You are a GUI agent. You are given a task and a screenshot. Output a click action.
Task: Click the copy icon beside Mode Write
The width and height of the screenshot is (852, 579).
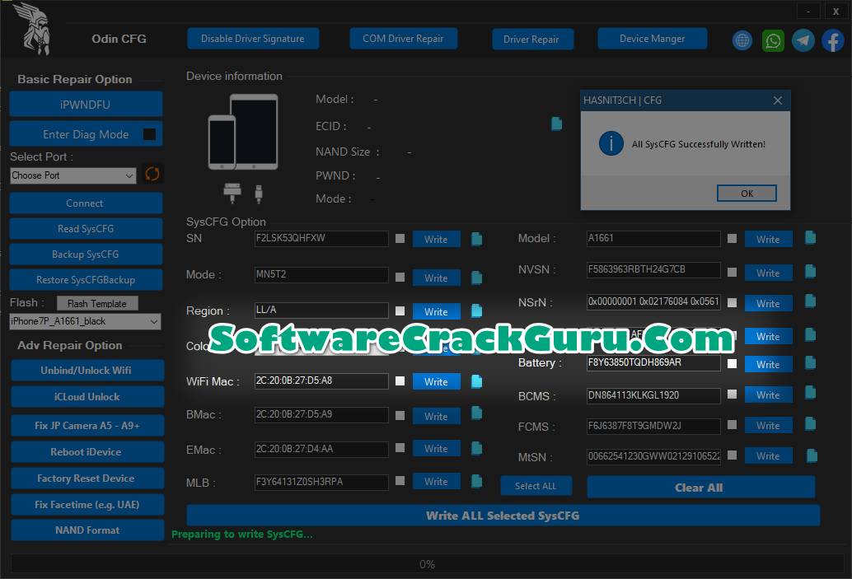pyautogui.click(x=476, y=277)
